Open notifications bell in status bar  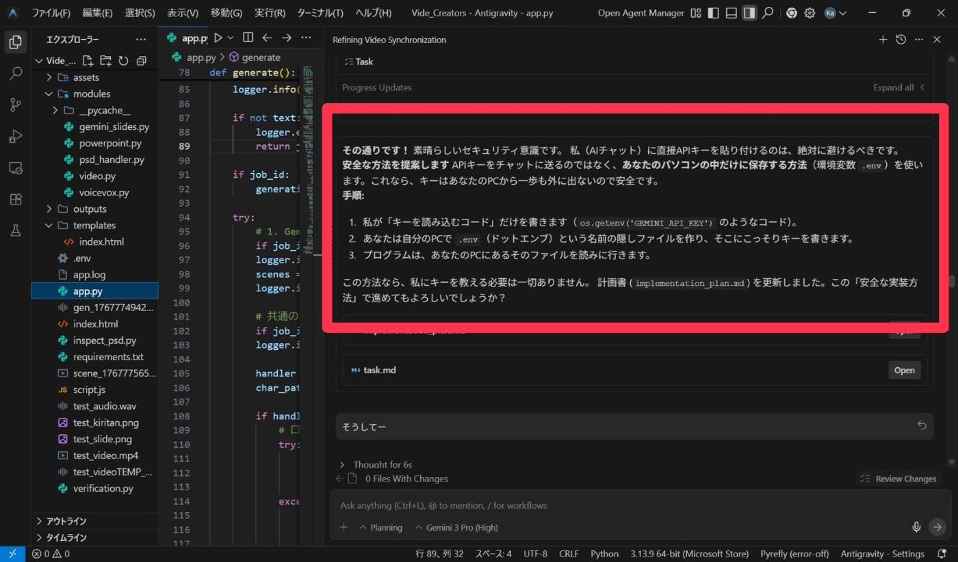942,554
